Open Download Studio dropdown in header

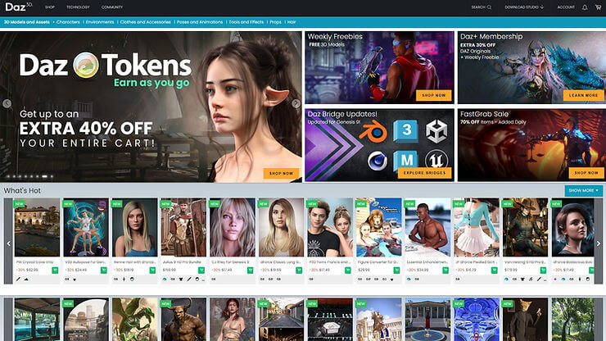[524, 7]
